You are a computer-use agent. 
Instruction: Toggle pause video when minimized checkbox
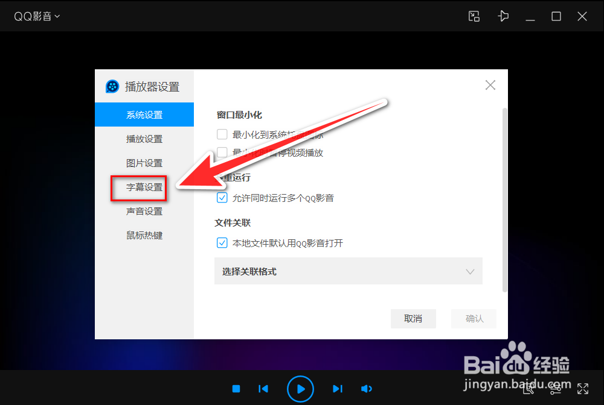(222, 152)
